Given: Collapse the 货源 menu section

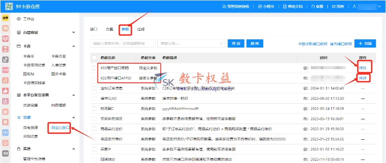Looking at the screenshot, I should [74, 117].
